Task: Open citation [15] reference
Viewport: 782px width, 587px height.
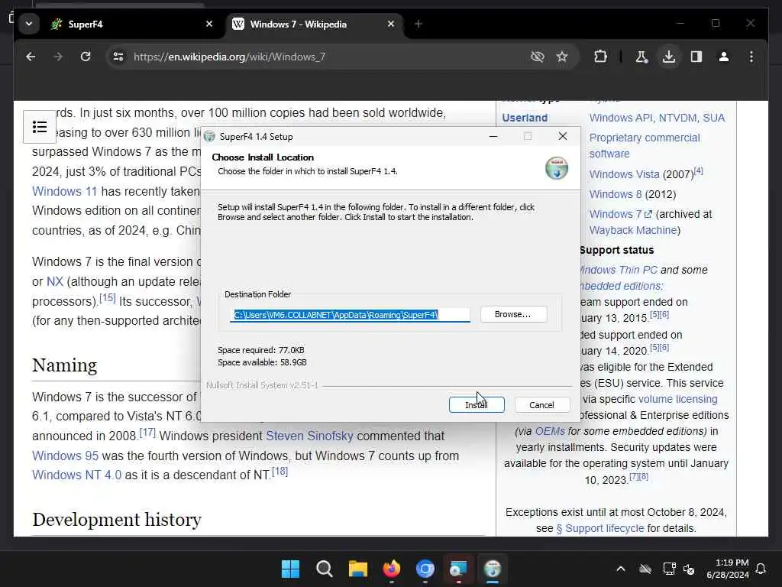Action: tap(107, 297)
